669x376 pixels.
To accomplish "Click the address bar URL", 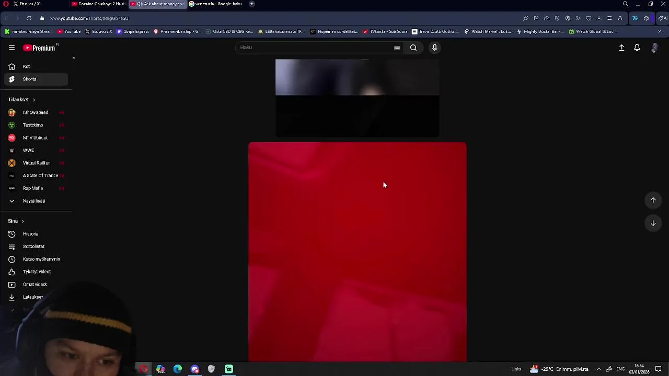I will pyautogui.click(x=89, y=18).
